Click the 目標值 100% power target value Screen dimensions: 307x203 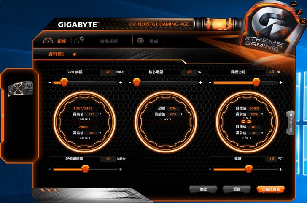[254, 108]
